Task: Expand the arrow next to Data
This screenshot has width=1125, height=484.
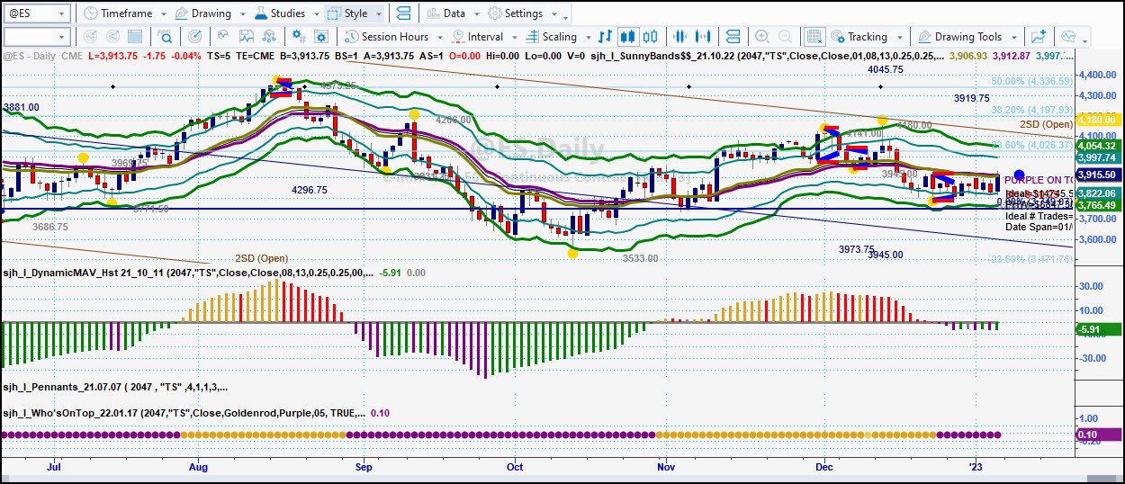Action: [x=476, y=13]
